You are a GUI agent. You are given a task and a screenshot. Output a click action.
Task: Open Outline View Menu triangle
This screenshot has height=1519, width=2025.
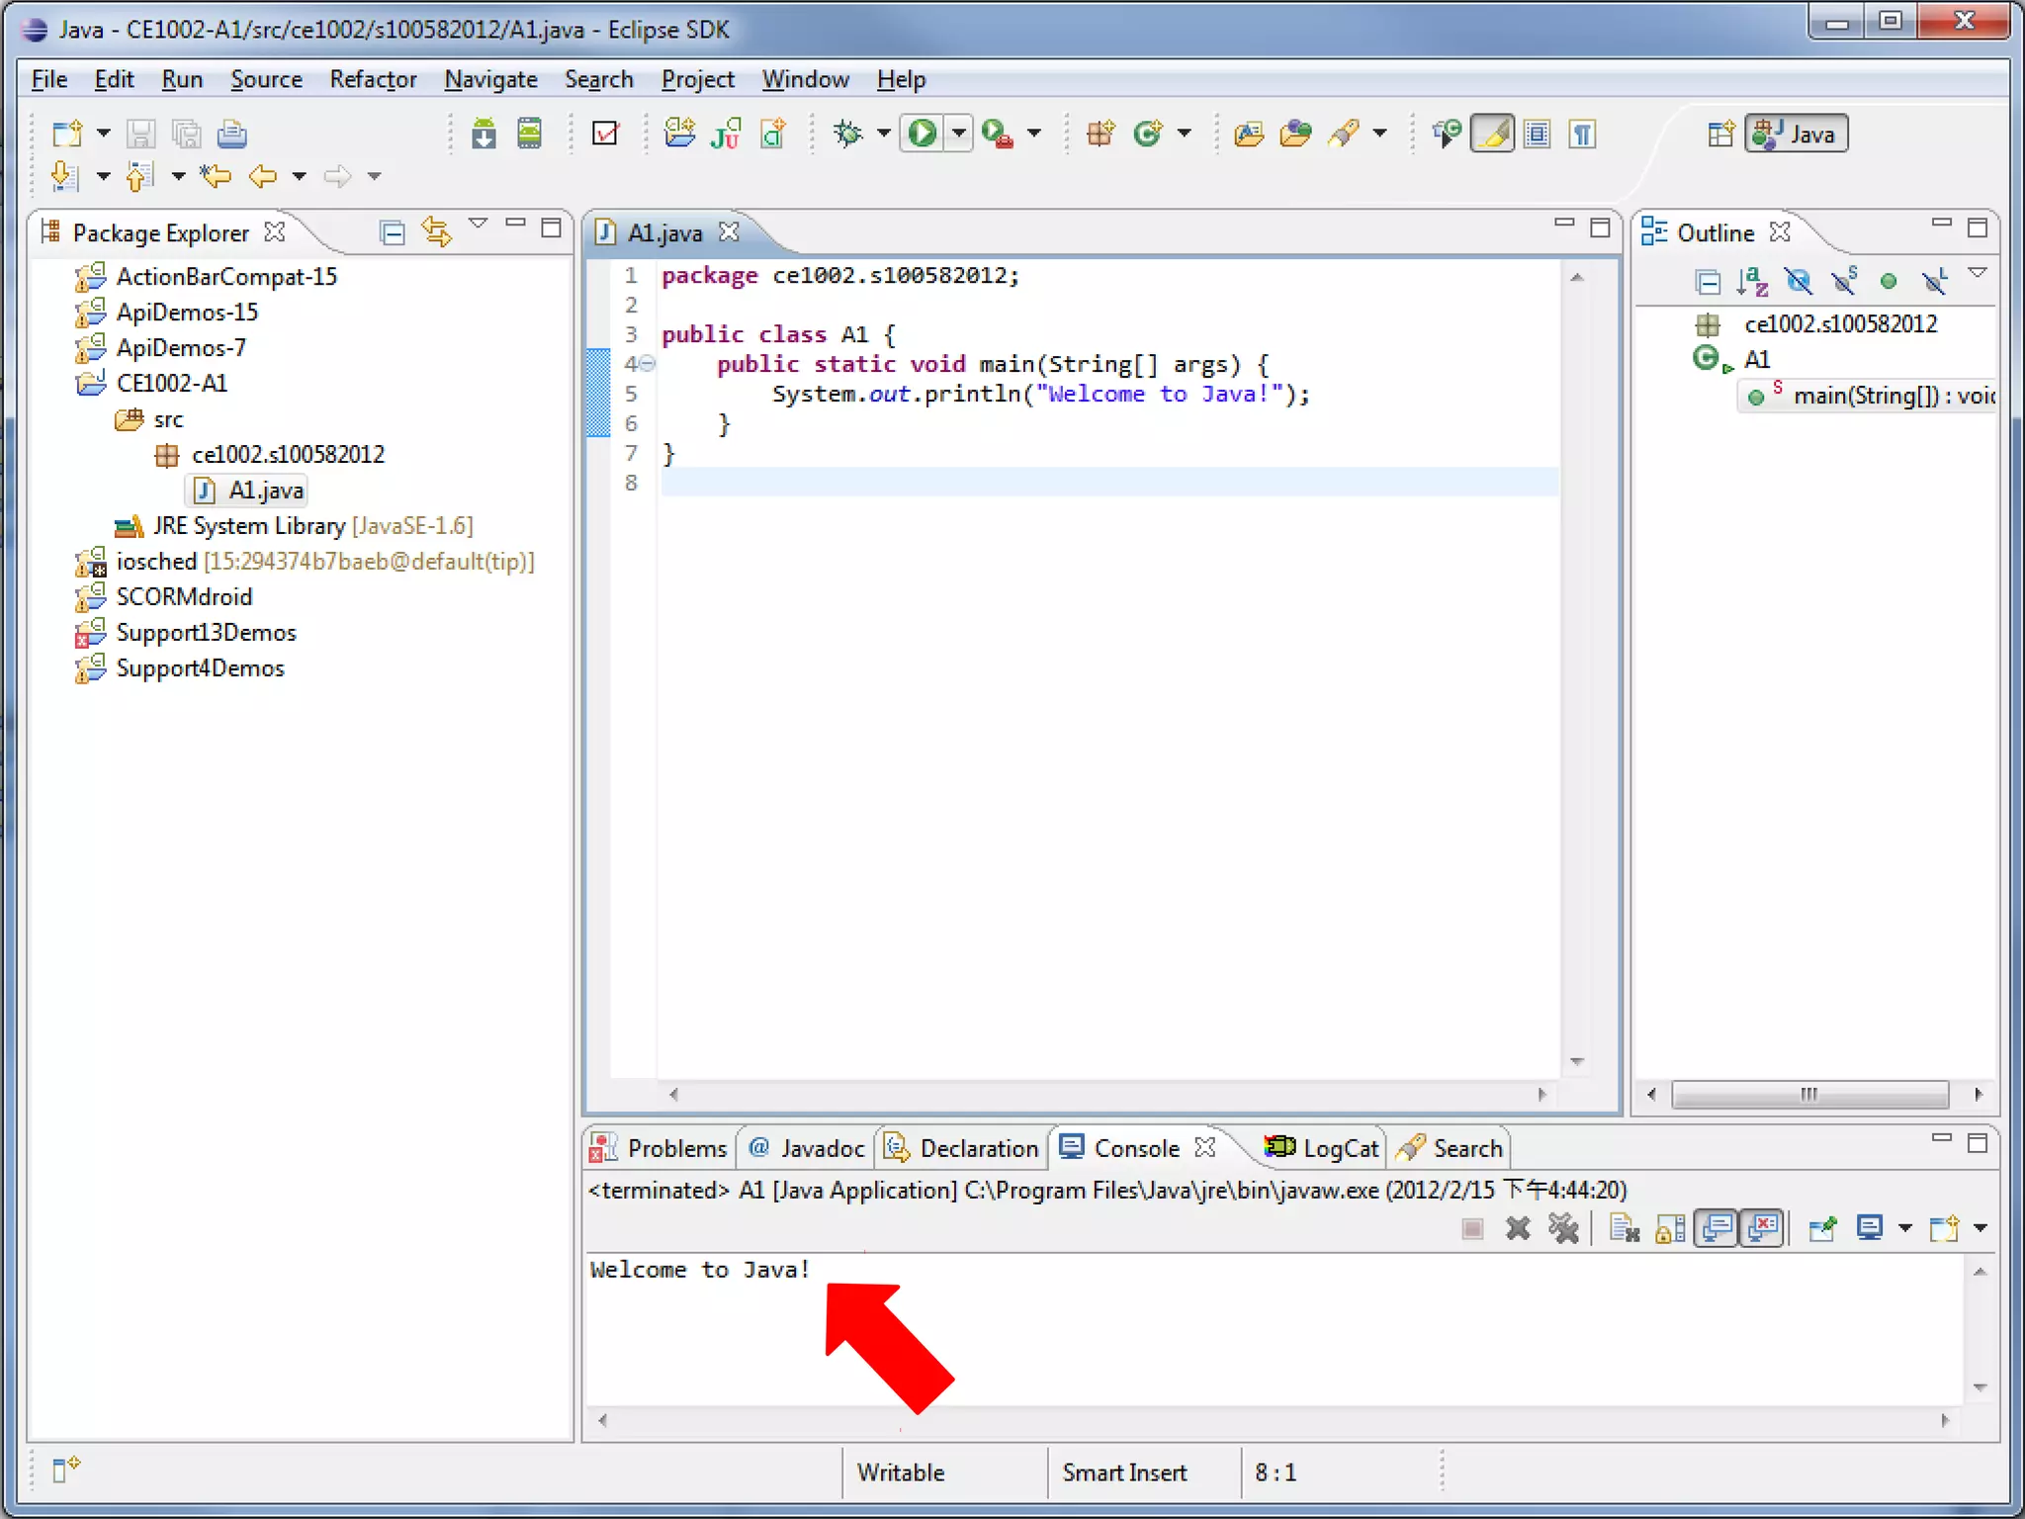coord(1978,273)
